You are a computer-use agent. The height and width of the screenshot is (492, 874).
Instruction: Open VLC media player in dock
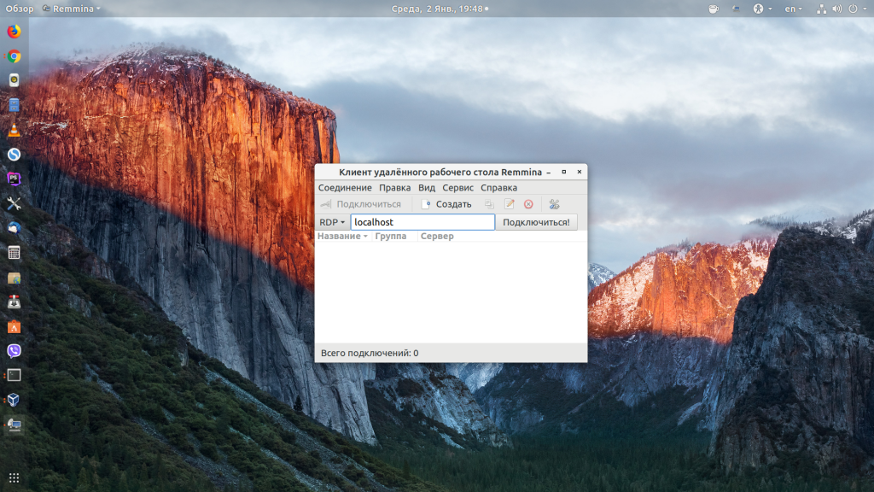coord(14,130)
